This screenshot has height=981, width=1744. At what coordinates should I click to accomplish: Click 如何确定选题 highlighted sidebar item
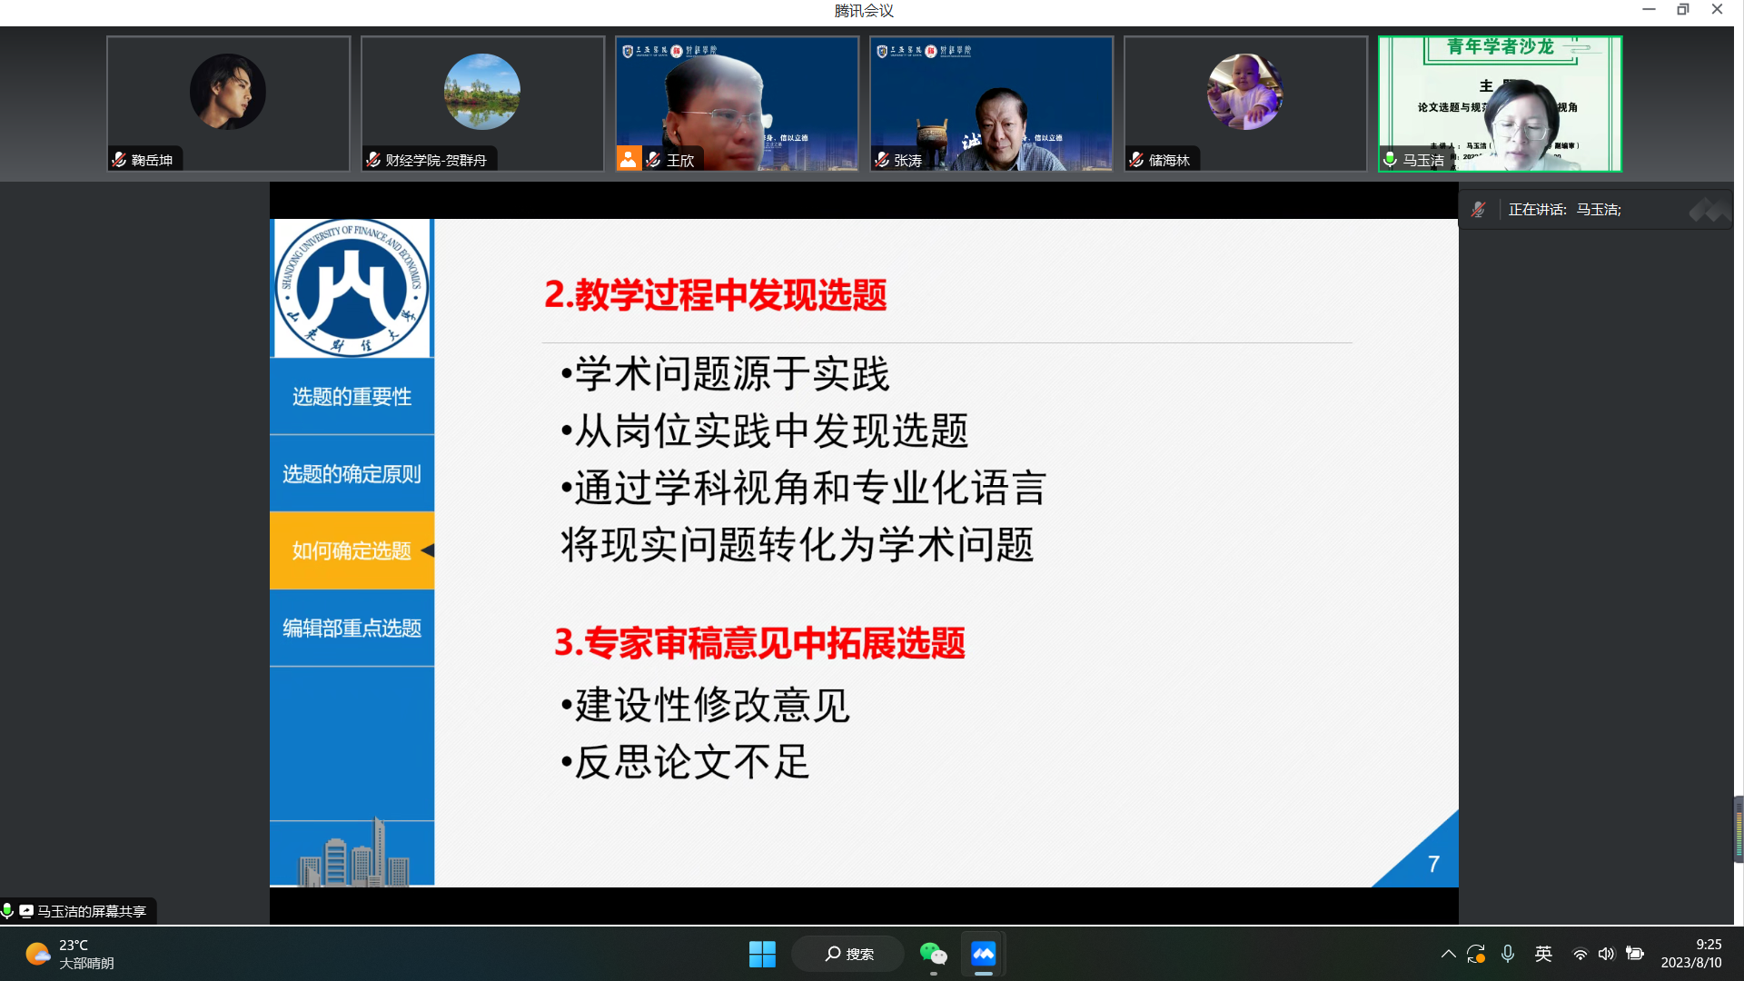[x=352, y=551]
